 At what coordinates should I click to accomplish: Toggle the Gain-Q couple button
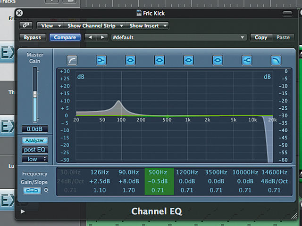[32, 190]
